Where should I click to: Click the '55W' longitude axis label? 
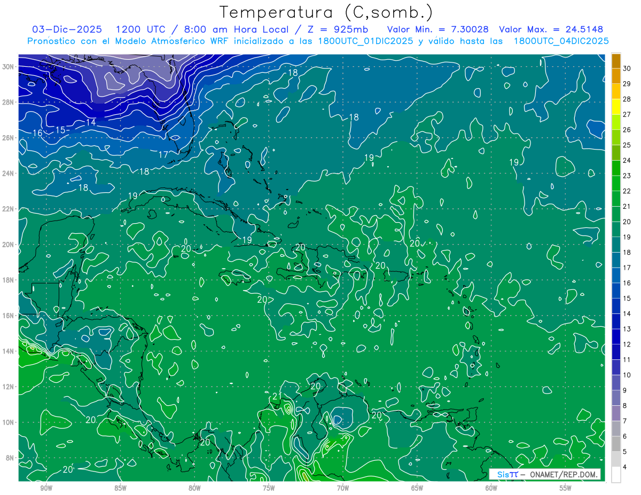click(566, 488)
